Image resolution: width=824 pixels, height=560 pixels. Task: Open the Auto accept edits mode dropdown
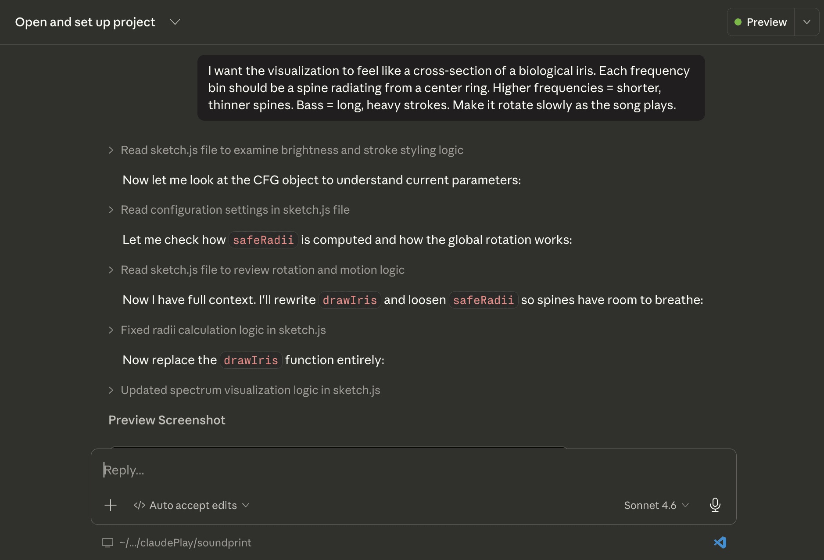(192, 505)
